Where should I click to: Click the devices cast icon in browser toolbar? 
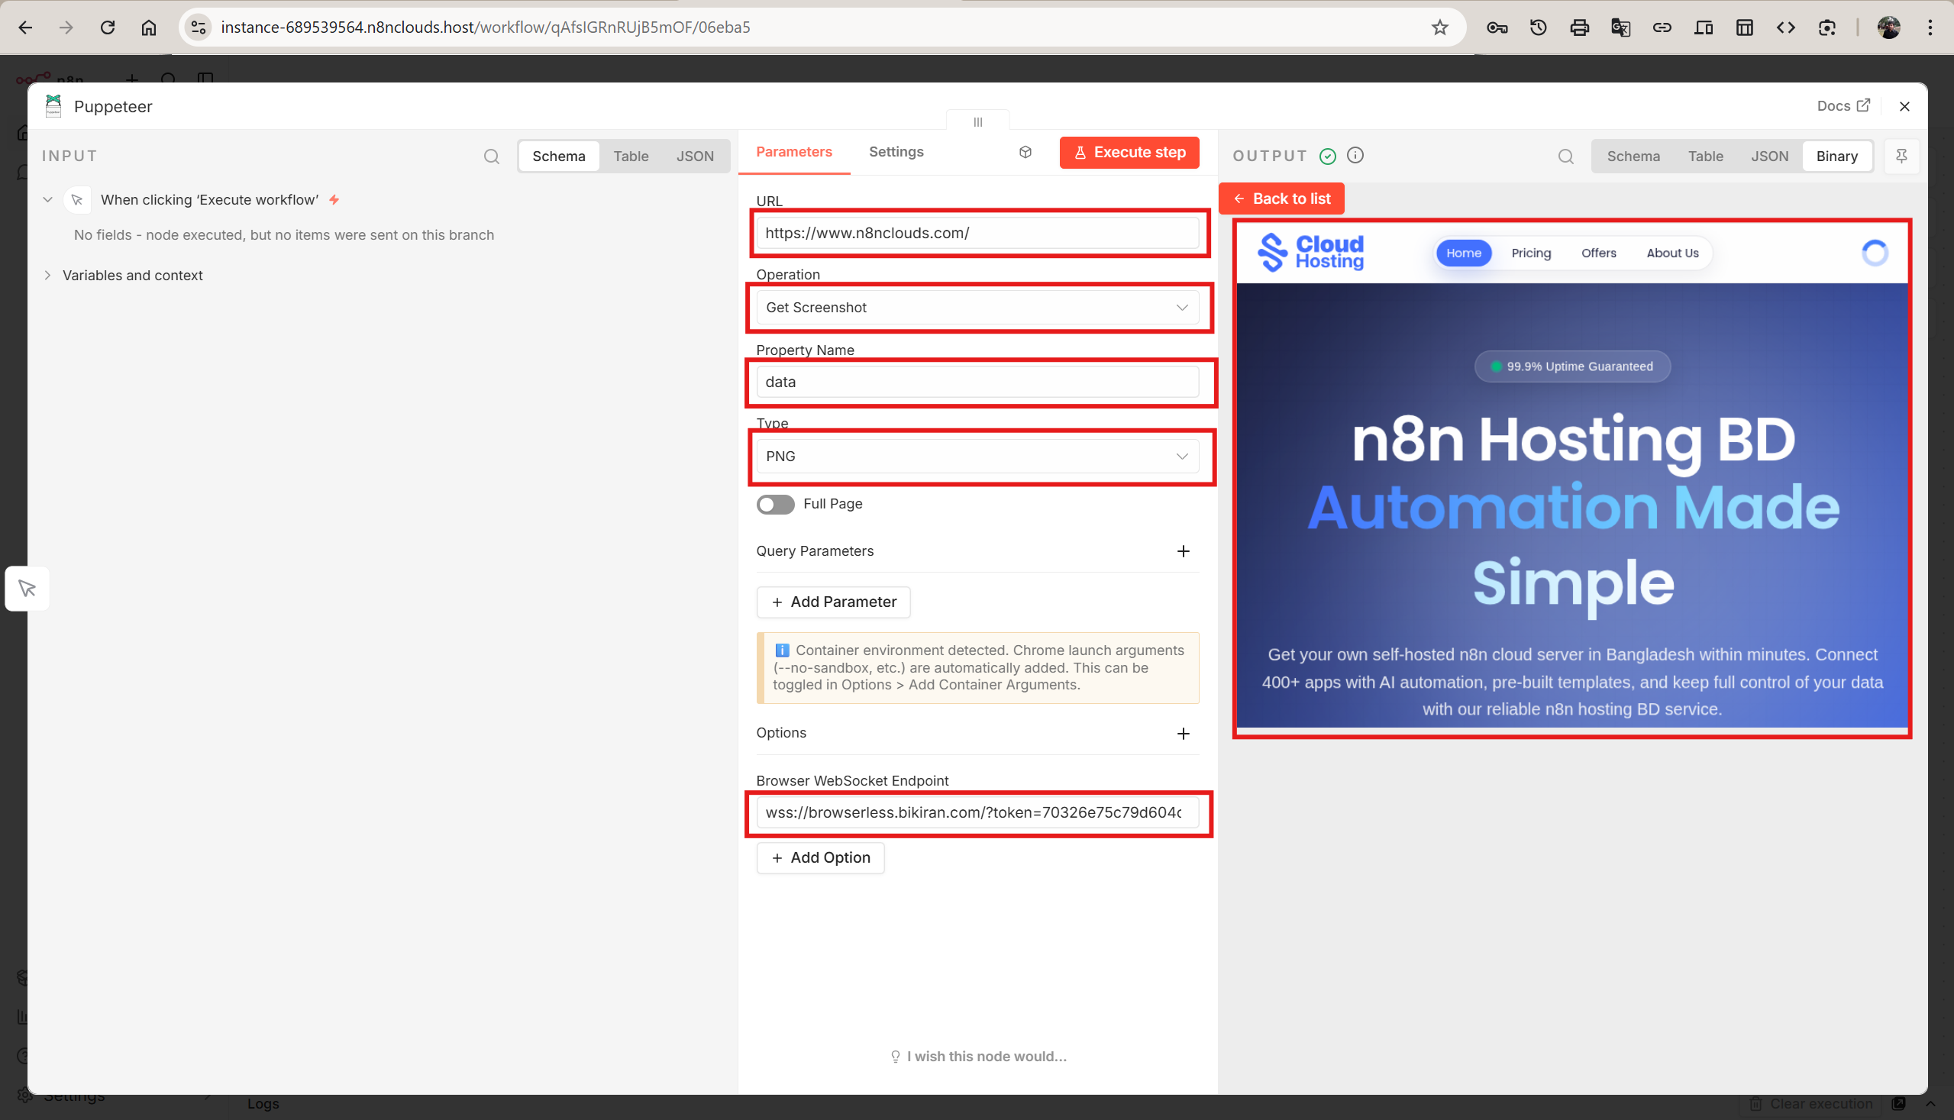[x=1703, y=27]
